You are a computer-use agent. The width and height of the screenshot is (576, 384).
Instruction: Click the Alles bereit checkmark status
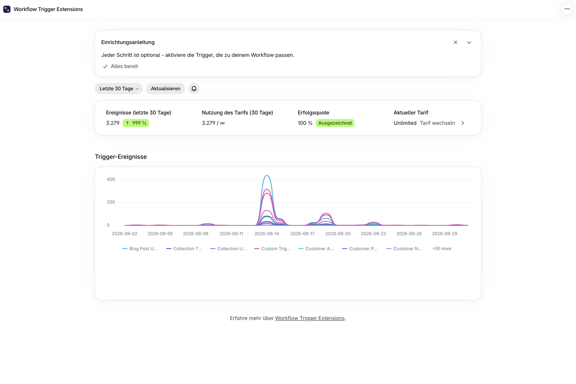click(x=120, y=66)
